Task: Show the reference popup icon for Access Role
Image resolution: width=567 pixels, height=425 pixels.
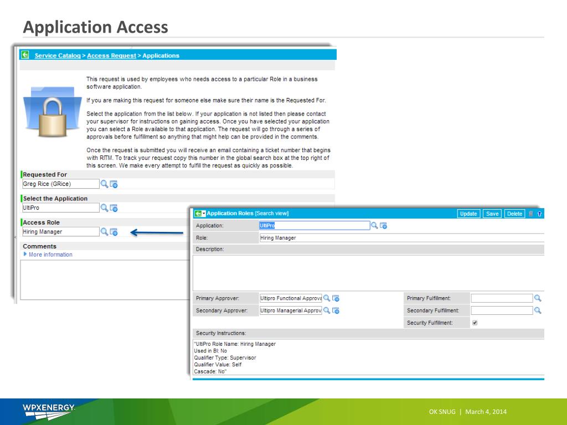Action: tap(114, 232)
